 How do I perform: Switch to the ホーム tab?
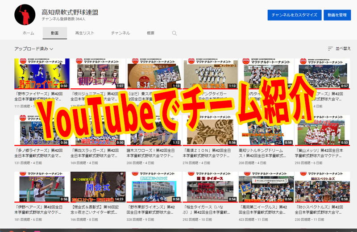(x=29, y=33)
